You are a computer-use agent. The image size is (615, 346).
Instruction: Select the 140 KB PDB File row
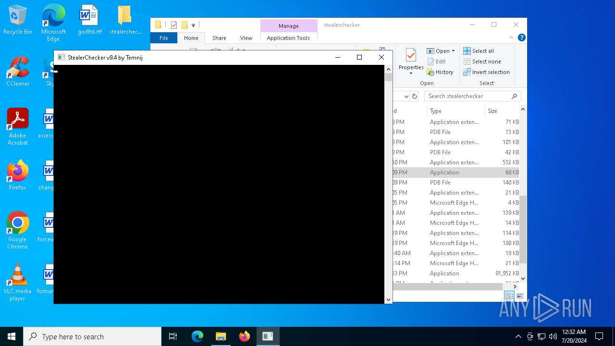(x=456, y=183)
